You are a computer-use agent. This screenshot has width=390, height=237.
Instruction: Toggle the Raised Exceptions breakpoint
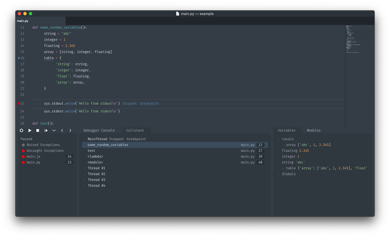[24, 145]
